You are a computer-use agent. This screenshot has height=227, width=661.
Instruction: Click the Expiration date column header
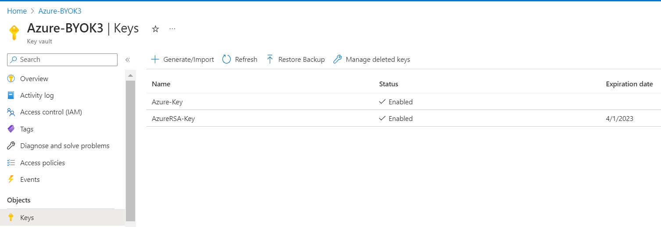tap(629, 84)
